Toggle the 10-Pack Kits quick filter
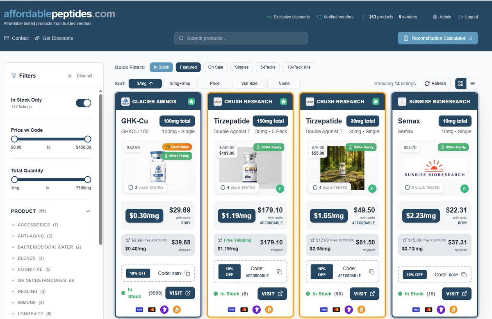This screenshot has height=319, width=492. point(299,67)
